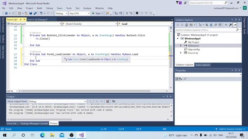This screenshot has height=139, width=248.
Task: Open the File menu
Action: point(3,8)
